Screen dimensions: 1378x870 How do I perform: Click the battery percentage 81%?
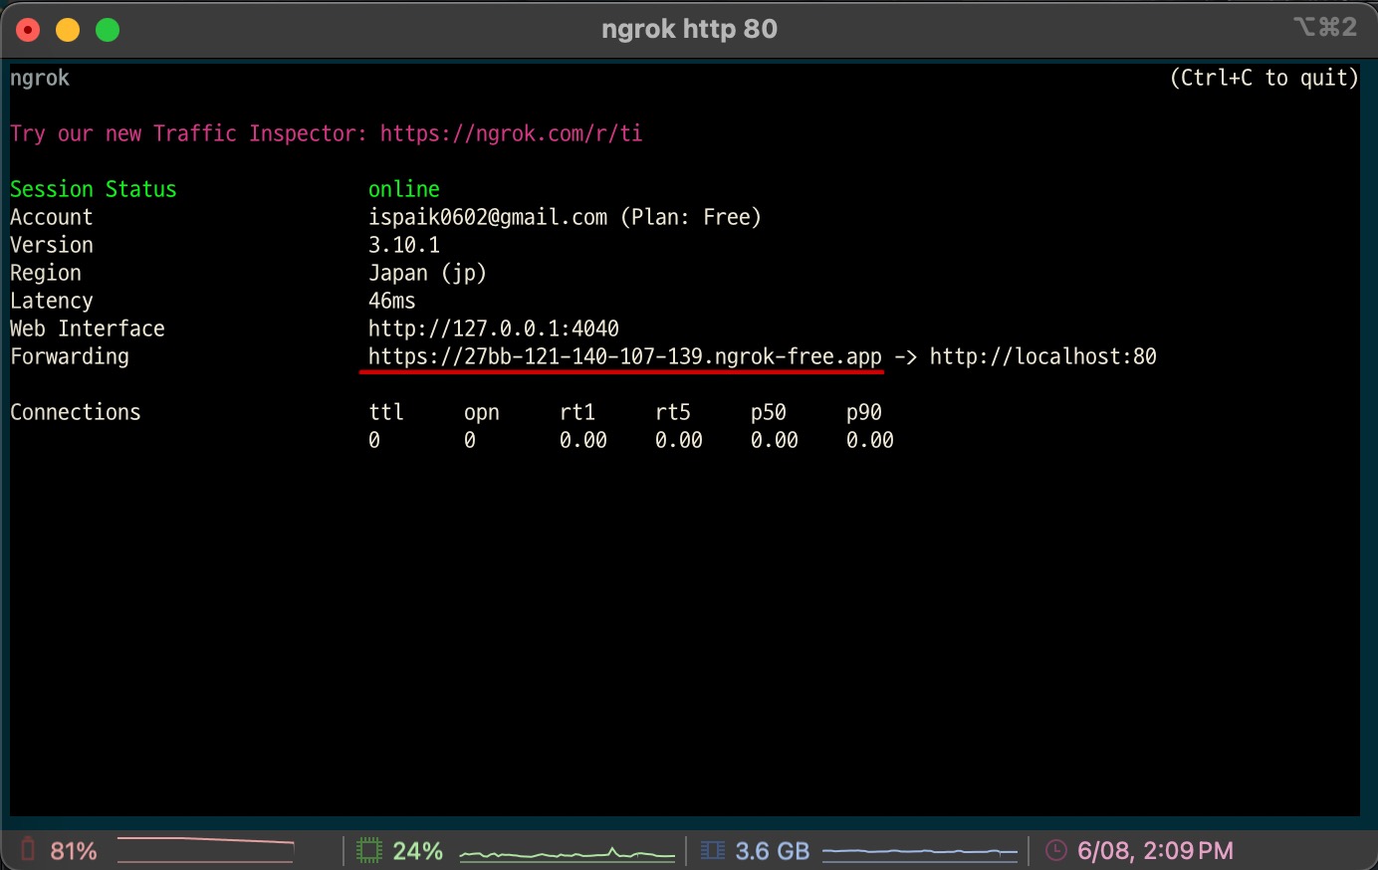point(74,851)
